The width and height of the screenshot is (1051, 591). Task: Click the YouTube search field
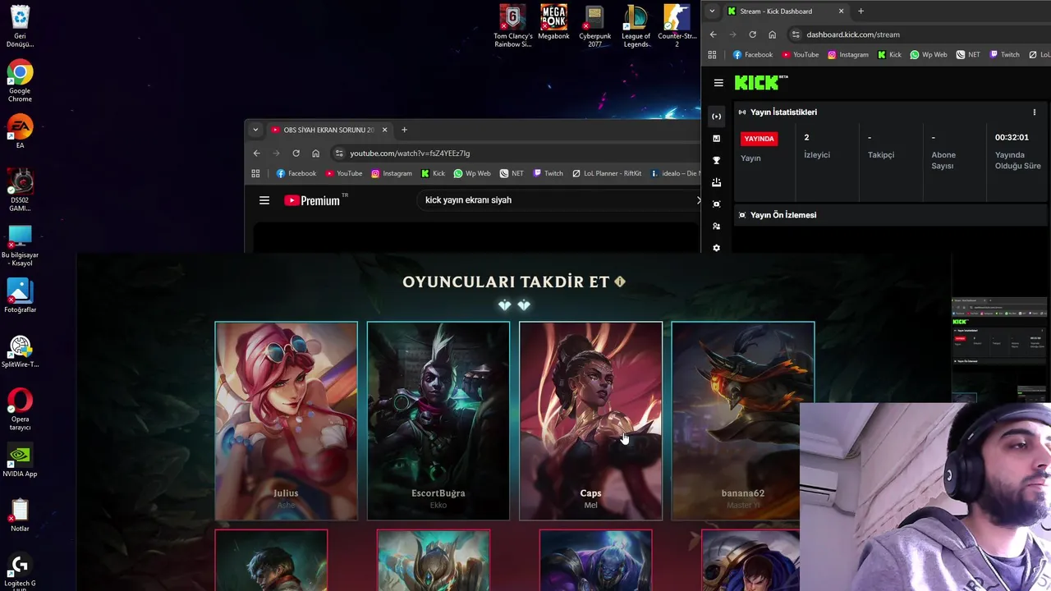[558, 200]
